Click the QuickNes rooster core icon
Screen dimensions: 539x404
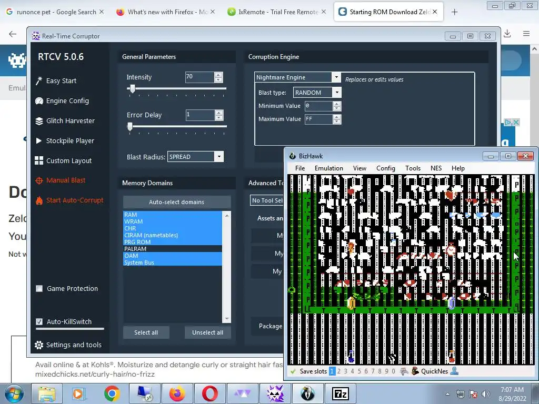pos(415,371)
